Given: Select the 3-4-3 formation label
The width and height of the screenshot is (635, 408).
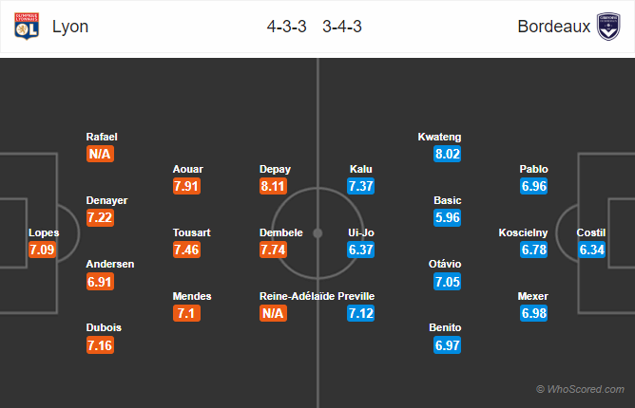Looking at the screenshot, I should tap(342, 27).
